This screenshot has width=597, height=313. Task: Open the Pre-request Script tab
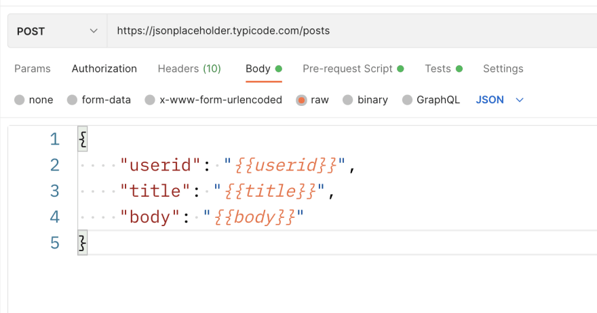(x=353, y=69)
